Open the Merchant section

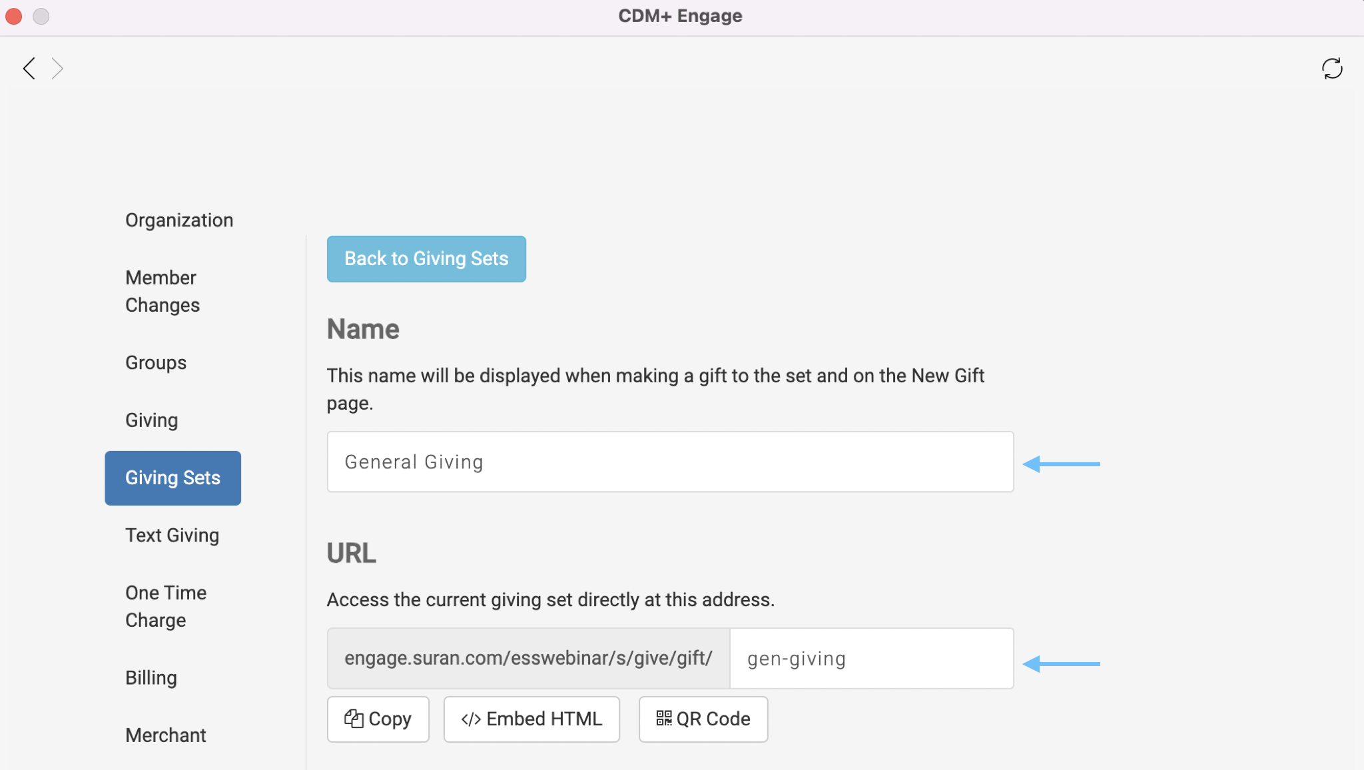tap(166, 735)
